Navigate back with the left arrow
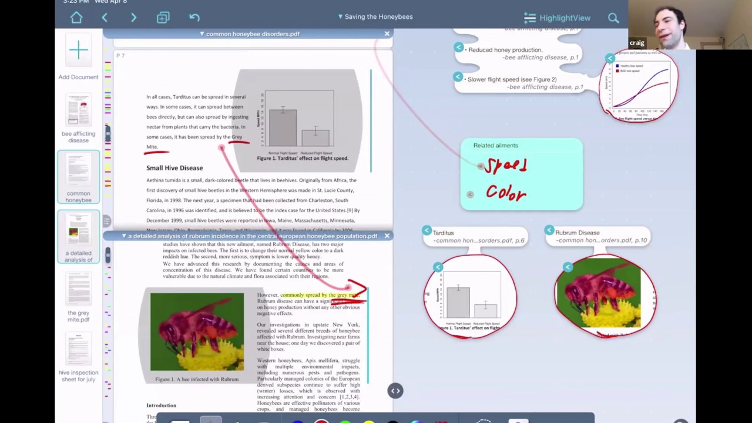 tap(105, 18)
